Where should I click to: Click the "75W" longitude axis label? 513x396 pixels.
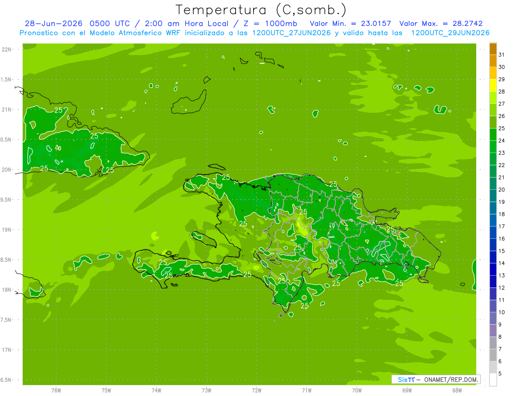[106, 390]
